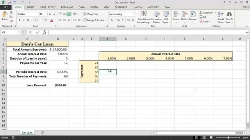Apply Accounting dollar sign format
The image size is (250, 140).
pos(112,20)
